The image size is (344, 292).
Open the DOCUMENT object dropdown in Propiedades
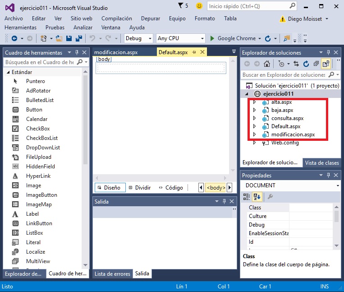click(x=338, y=185)
